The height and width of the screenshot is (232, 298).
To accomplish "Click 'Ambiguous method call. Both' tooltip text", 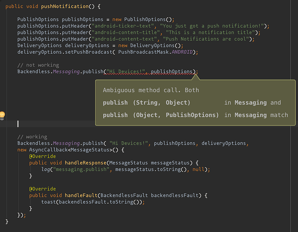I will click(x=151, y=90).
